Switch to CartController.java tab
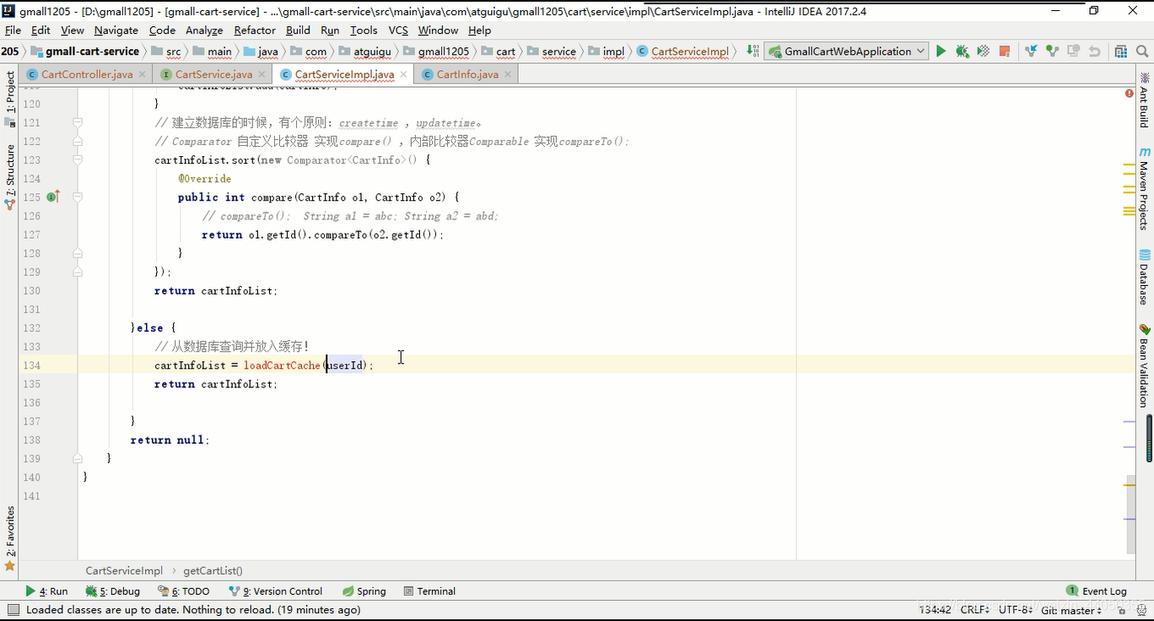The height and width of the screenshot is (621, 1154). click(x=86, y=74)
